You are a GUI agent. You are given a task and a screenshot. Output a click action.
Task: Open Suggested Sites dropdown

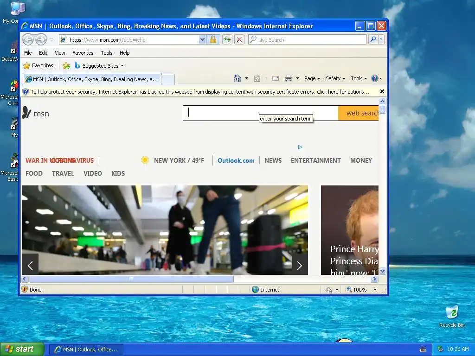click(99, 66)
